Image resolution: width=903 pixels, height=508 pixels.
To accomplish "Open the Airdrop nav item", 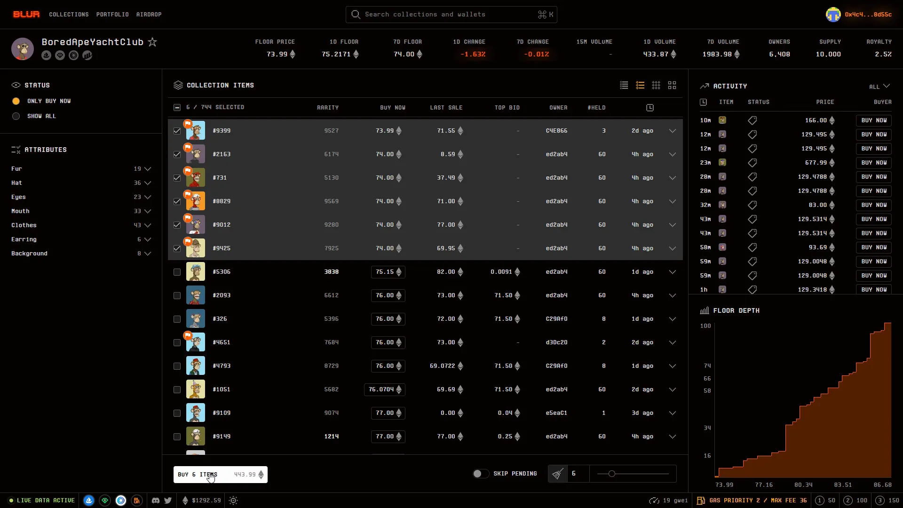I will point(149,15).
